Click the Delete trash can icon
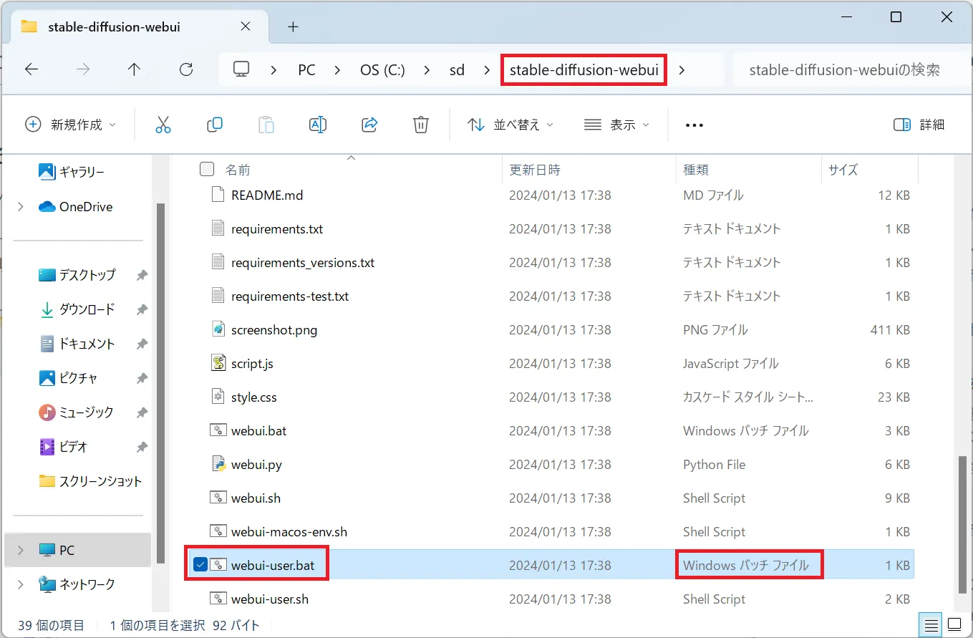The width and height of the screenshot is (973, 638). 421,125
